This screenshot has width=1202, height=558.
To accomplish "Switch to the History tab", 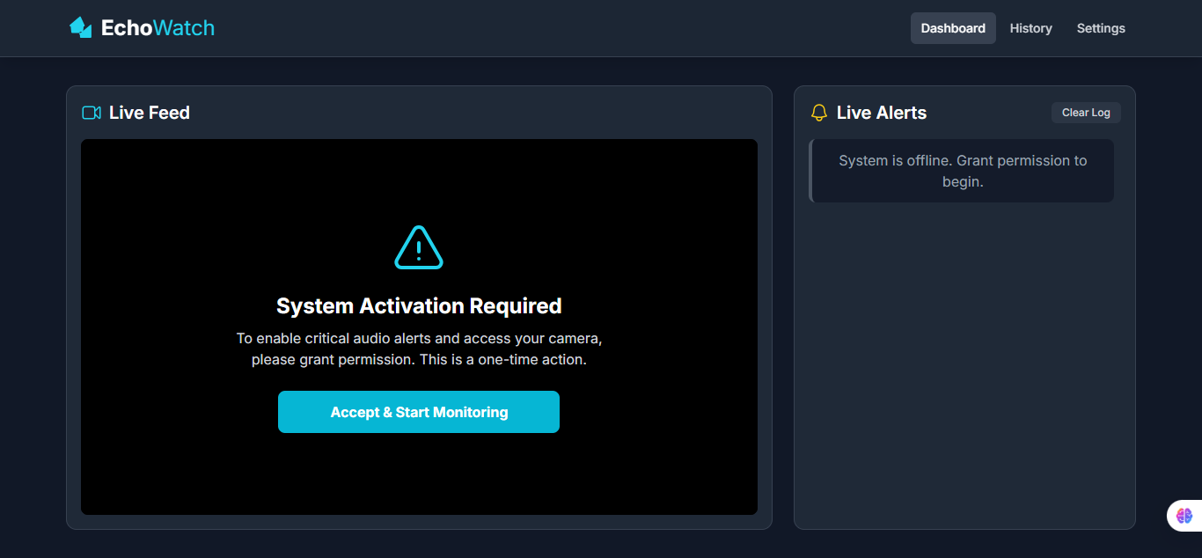I will pyautogui.click(x=1030, y=27).
